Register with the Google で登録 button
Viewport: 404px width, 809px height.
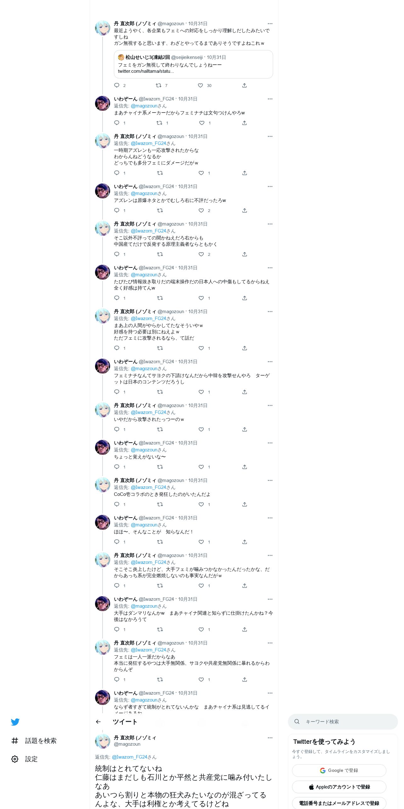tap(339, 770)
